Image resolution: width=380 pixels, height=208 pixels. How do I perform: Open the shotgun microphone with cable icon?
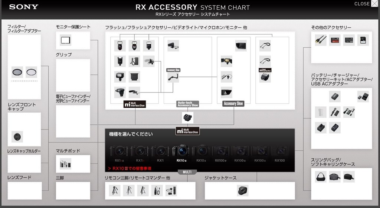pyautogui.click(x=173, y=46)
